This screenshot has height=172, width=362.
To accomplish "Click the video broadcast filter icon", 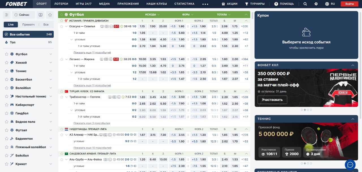I will click(x=41, y=15).
